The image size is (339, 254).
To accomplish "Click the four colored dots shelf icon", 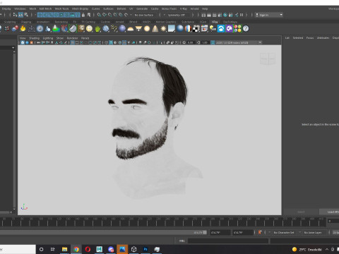I will (237, 29).
